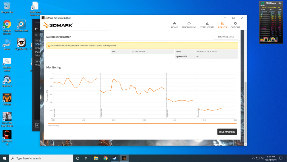Open Task View on the taskbar
The height and width of the screenshot is (162, 287).
tap(87, 158)
